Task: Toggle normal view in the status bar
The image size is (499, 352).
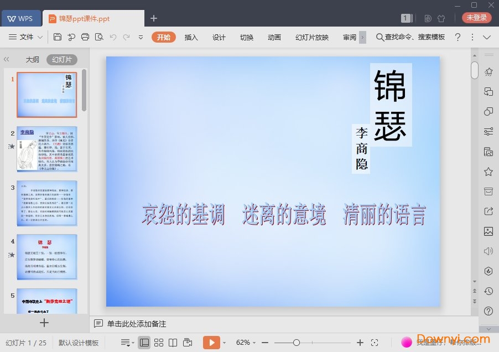Action: pyautogui.click(x=144, y=342)
